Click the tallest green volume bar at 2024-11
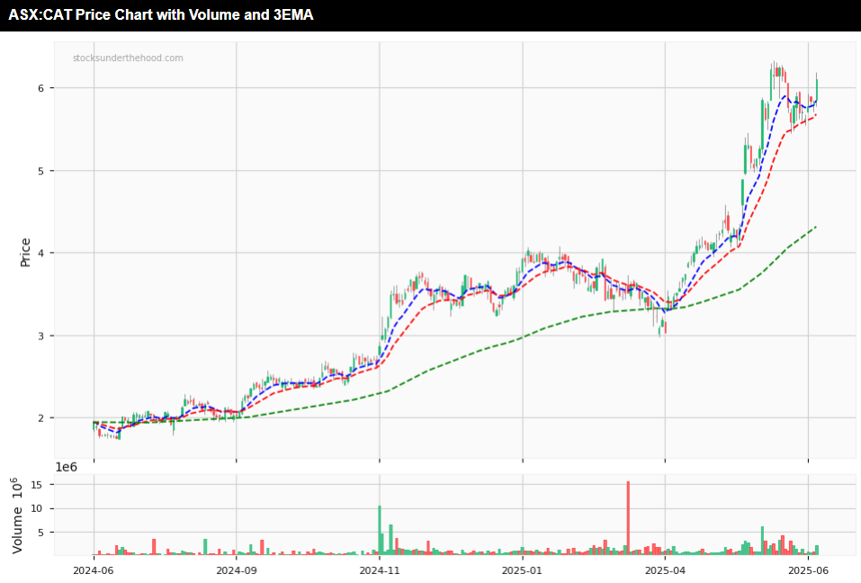Image resolution: width=861 pixels, height=583 pixels. point(380,530)
